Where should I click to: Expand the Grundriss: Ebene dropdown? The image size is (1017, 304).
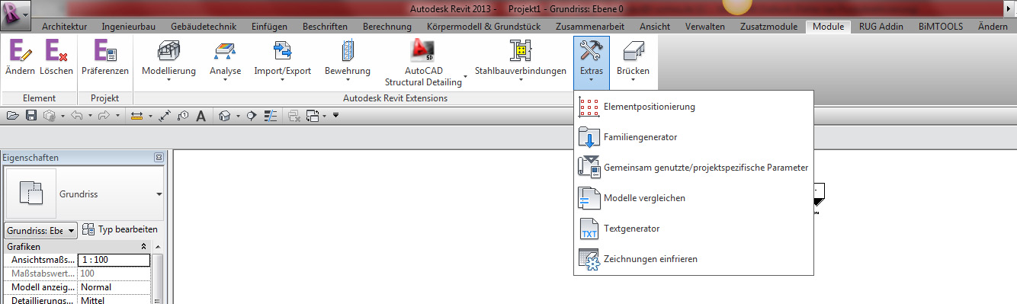(x=41, y=230)
